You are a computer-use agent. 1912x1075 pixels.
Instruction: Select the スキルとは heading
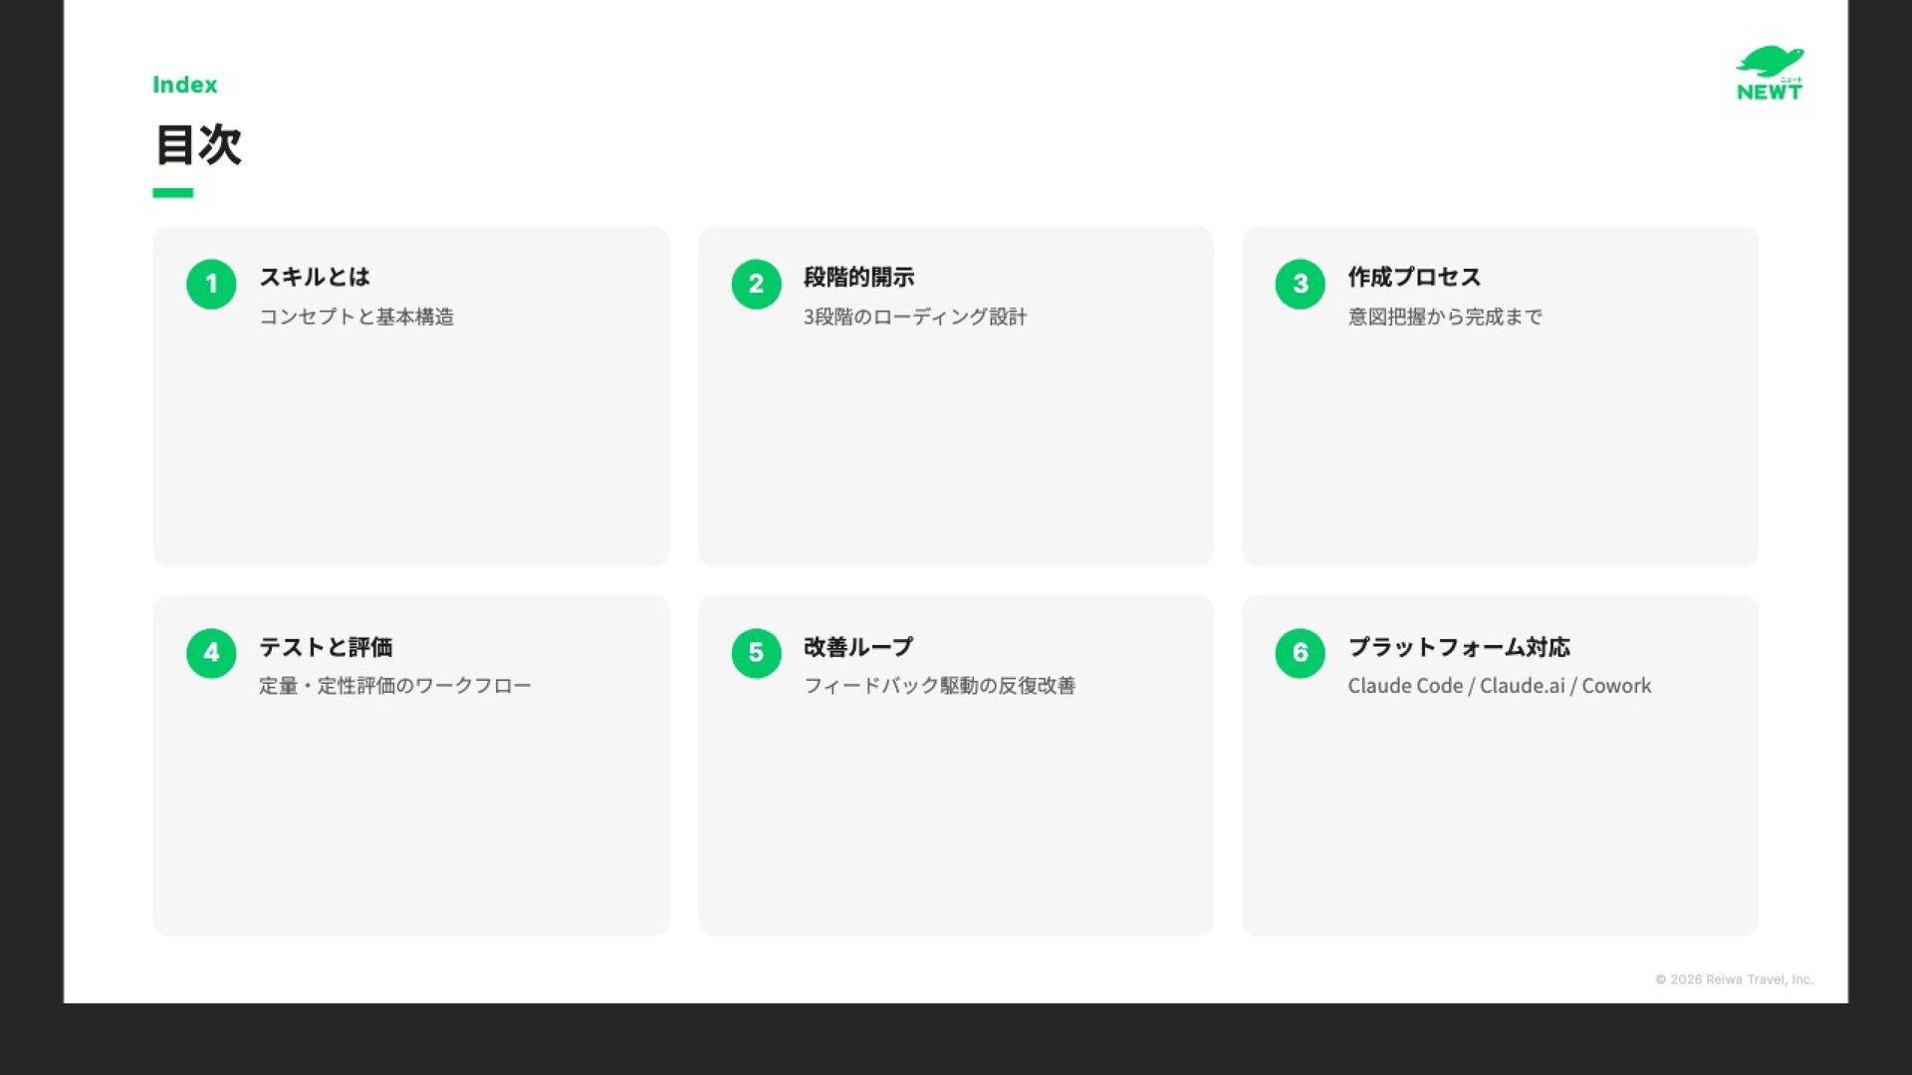coord(314,277)
